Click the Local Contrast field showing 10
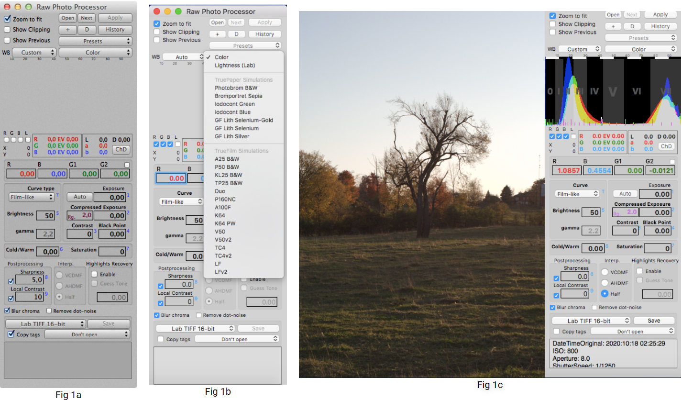This screenshot has width=682, height=400. tap(30, 297)
